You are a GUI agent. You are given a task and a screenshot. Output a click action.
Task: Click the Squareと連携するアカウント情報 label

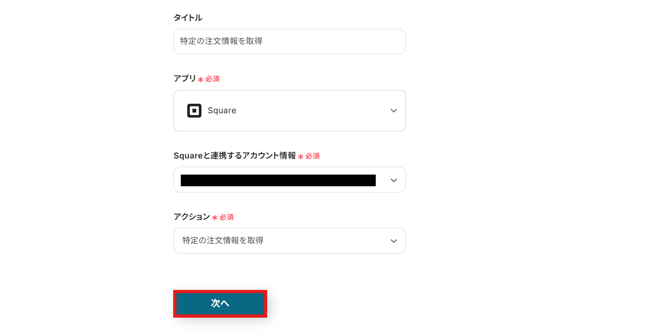(235, 156)
